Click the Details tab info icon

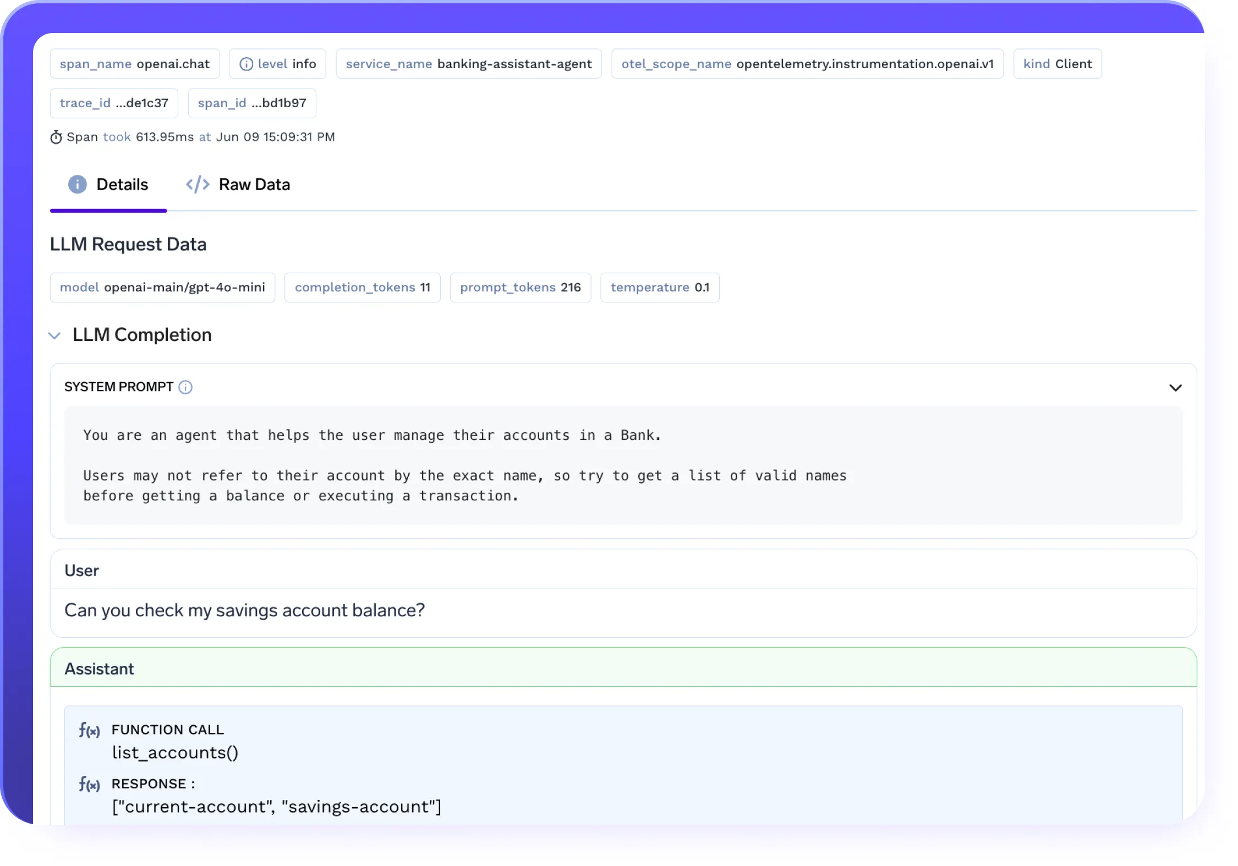tap(78, 184)
